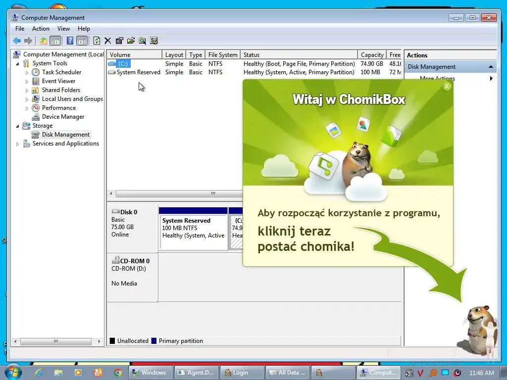The height and width of the screenshot is (380, 507).
Task: Click the Open folder toolbar icon
Action: (131, 41)
